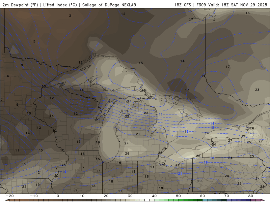This screenshot has height=202, width=270.
Task: Click the dewpoint value '5' on the map
Action: tap(34, 41)
